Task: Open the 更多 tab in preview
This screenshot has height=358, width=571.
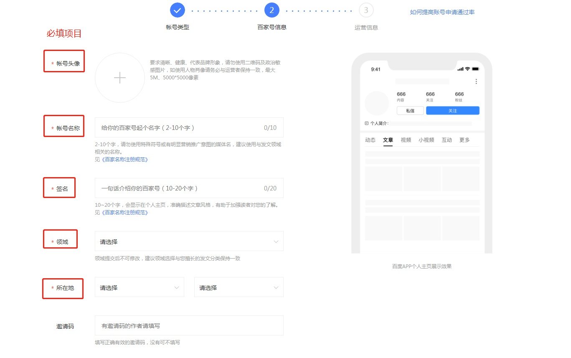Action: click(x=464, y=140)
